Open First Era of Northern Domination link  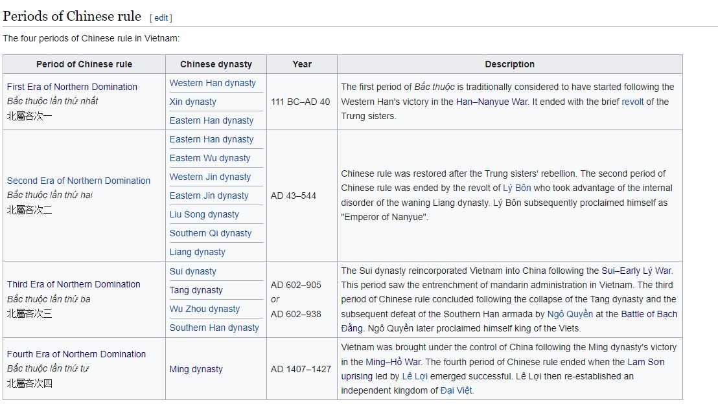pyautogui.click(x=72, y=87)
